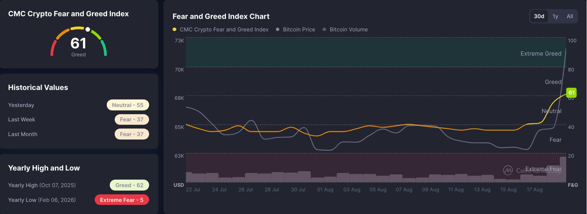The height and width of the screenshot is (214, 587).
Task: Click the Yearly High (Oct 07, 2025) label
Action: (x=42, y=185)
